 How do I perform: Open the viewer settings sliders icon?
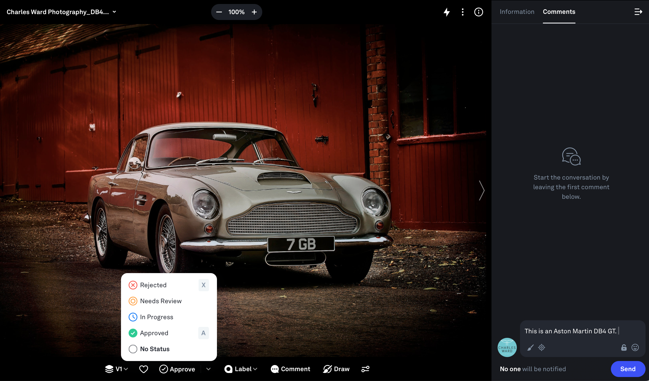(365, 369)
